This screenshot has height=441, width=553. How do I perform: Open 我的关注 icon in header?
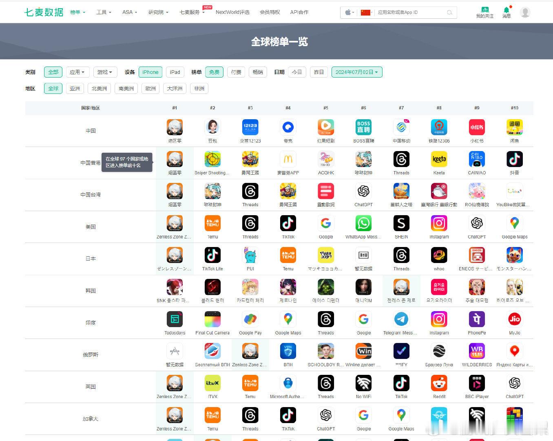coord(484,12)
